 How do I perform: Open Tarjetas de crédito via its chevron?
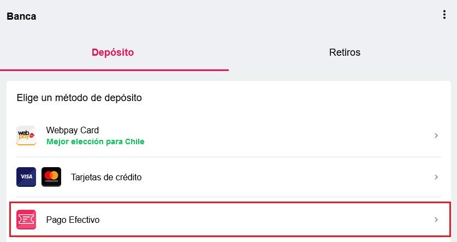tap(436, 177)
